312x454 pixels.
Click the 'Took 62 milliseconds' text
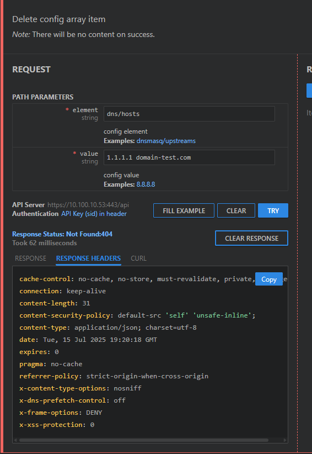pyautogui.click(x=45, y=243)
